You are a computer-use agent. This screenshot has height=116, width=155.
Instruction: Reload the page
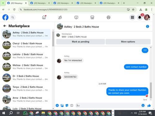click(14, 10)
